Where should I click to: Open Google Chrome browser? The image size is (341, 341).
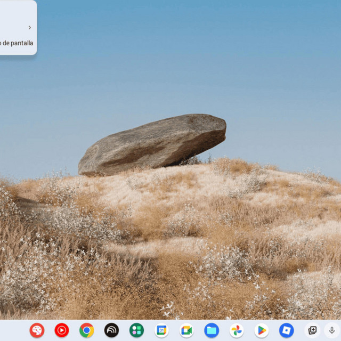point(86,330)
